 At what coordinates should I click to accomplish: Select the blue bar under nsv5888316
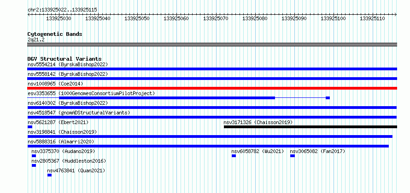(208, 146)
